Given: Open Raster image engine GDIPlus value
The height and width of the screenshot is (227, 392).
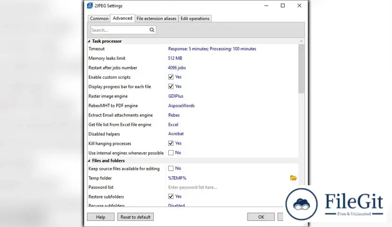Looking at the screenshot, I should click(x=176, y=96).
